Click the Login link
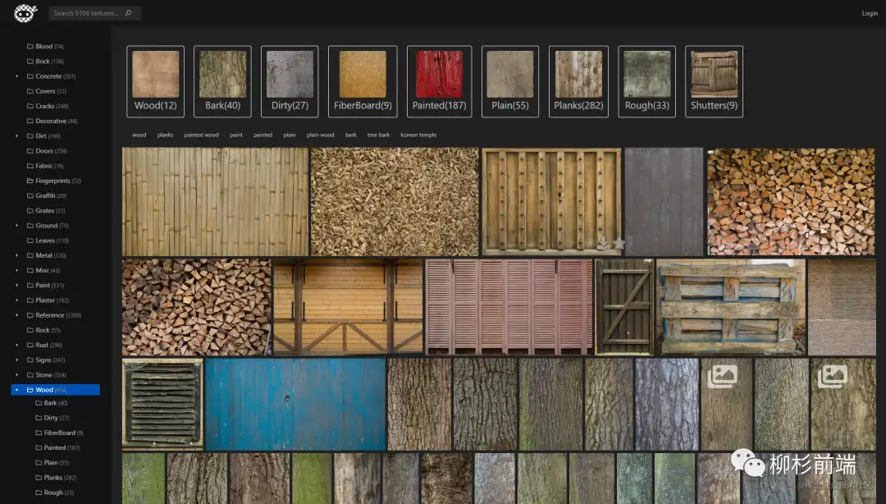 point(869,13)
